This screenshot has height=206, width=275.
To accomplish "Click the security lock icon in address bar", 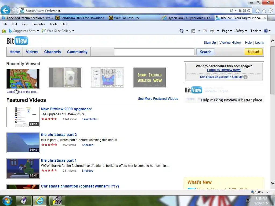I will click(240, 10).
